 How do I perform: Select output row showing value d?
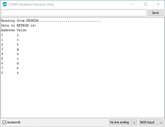click(10, 63)
